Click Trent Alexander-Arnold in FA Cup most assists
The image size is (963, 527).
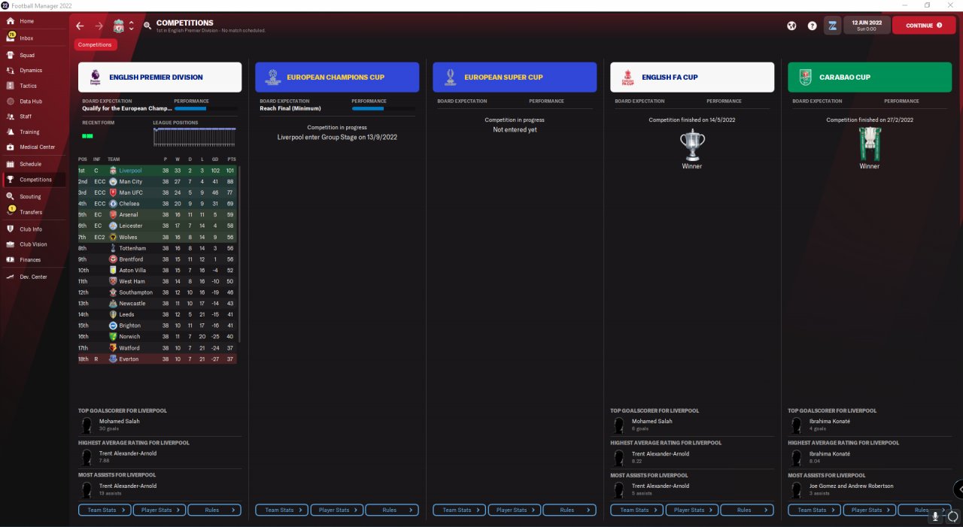tap(661, 486)
